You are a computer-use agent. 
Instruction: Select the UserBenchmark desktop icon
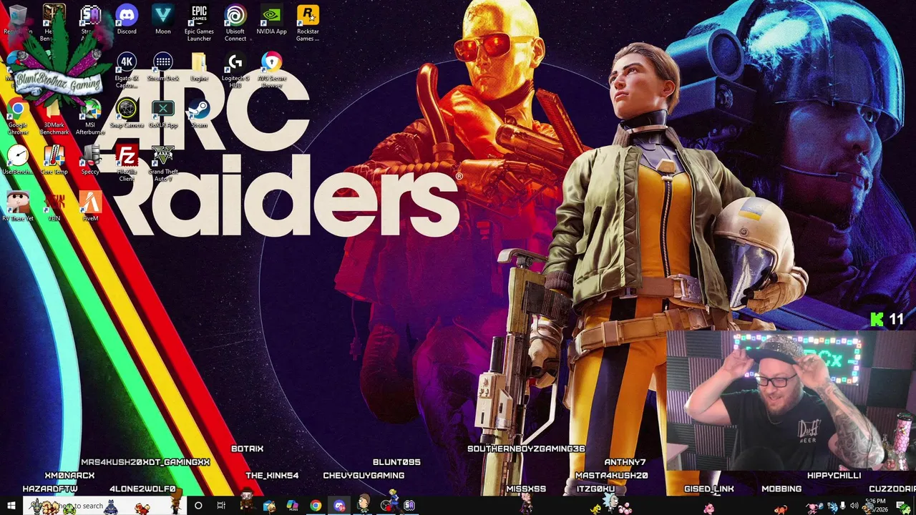18,160
